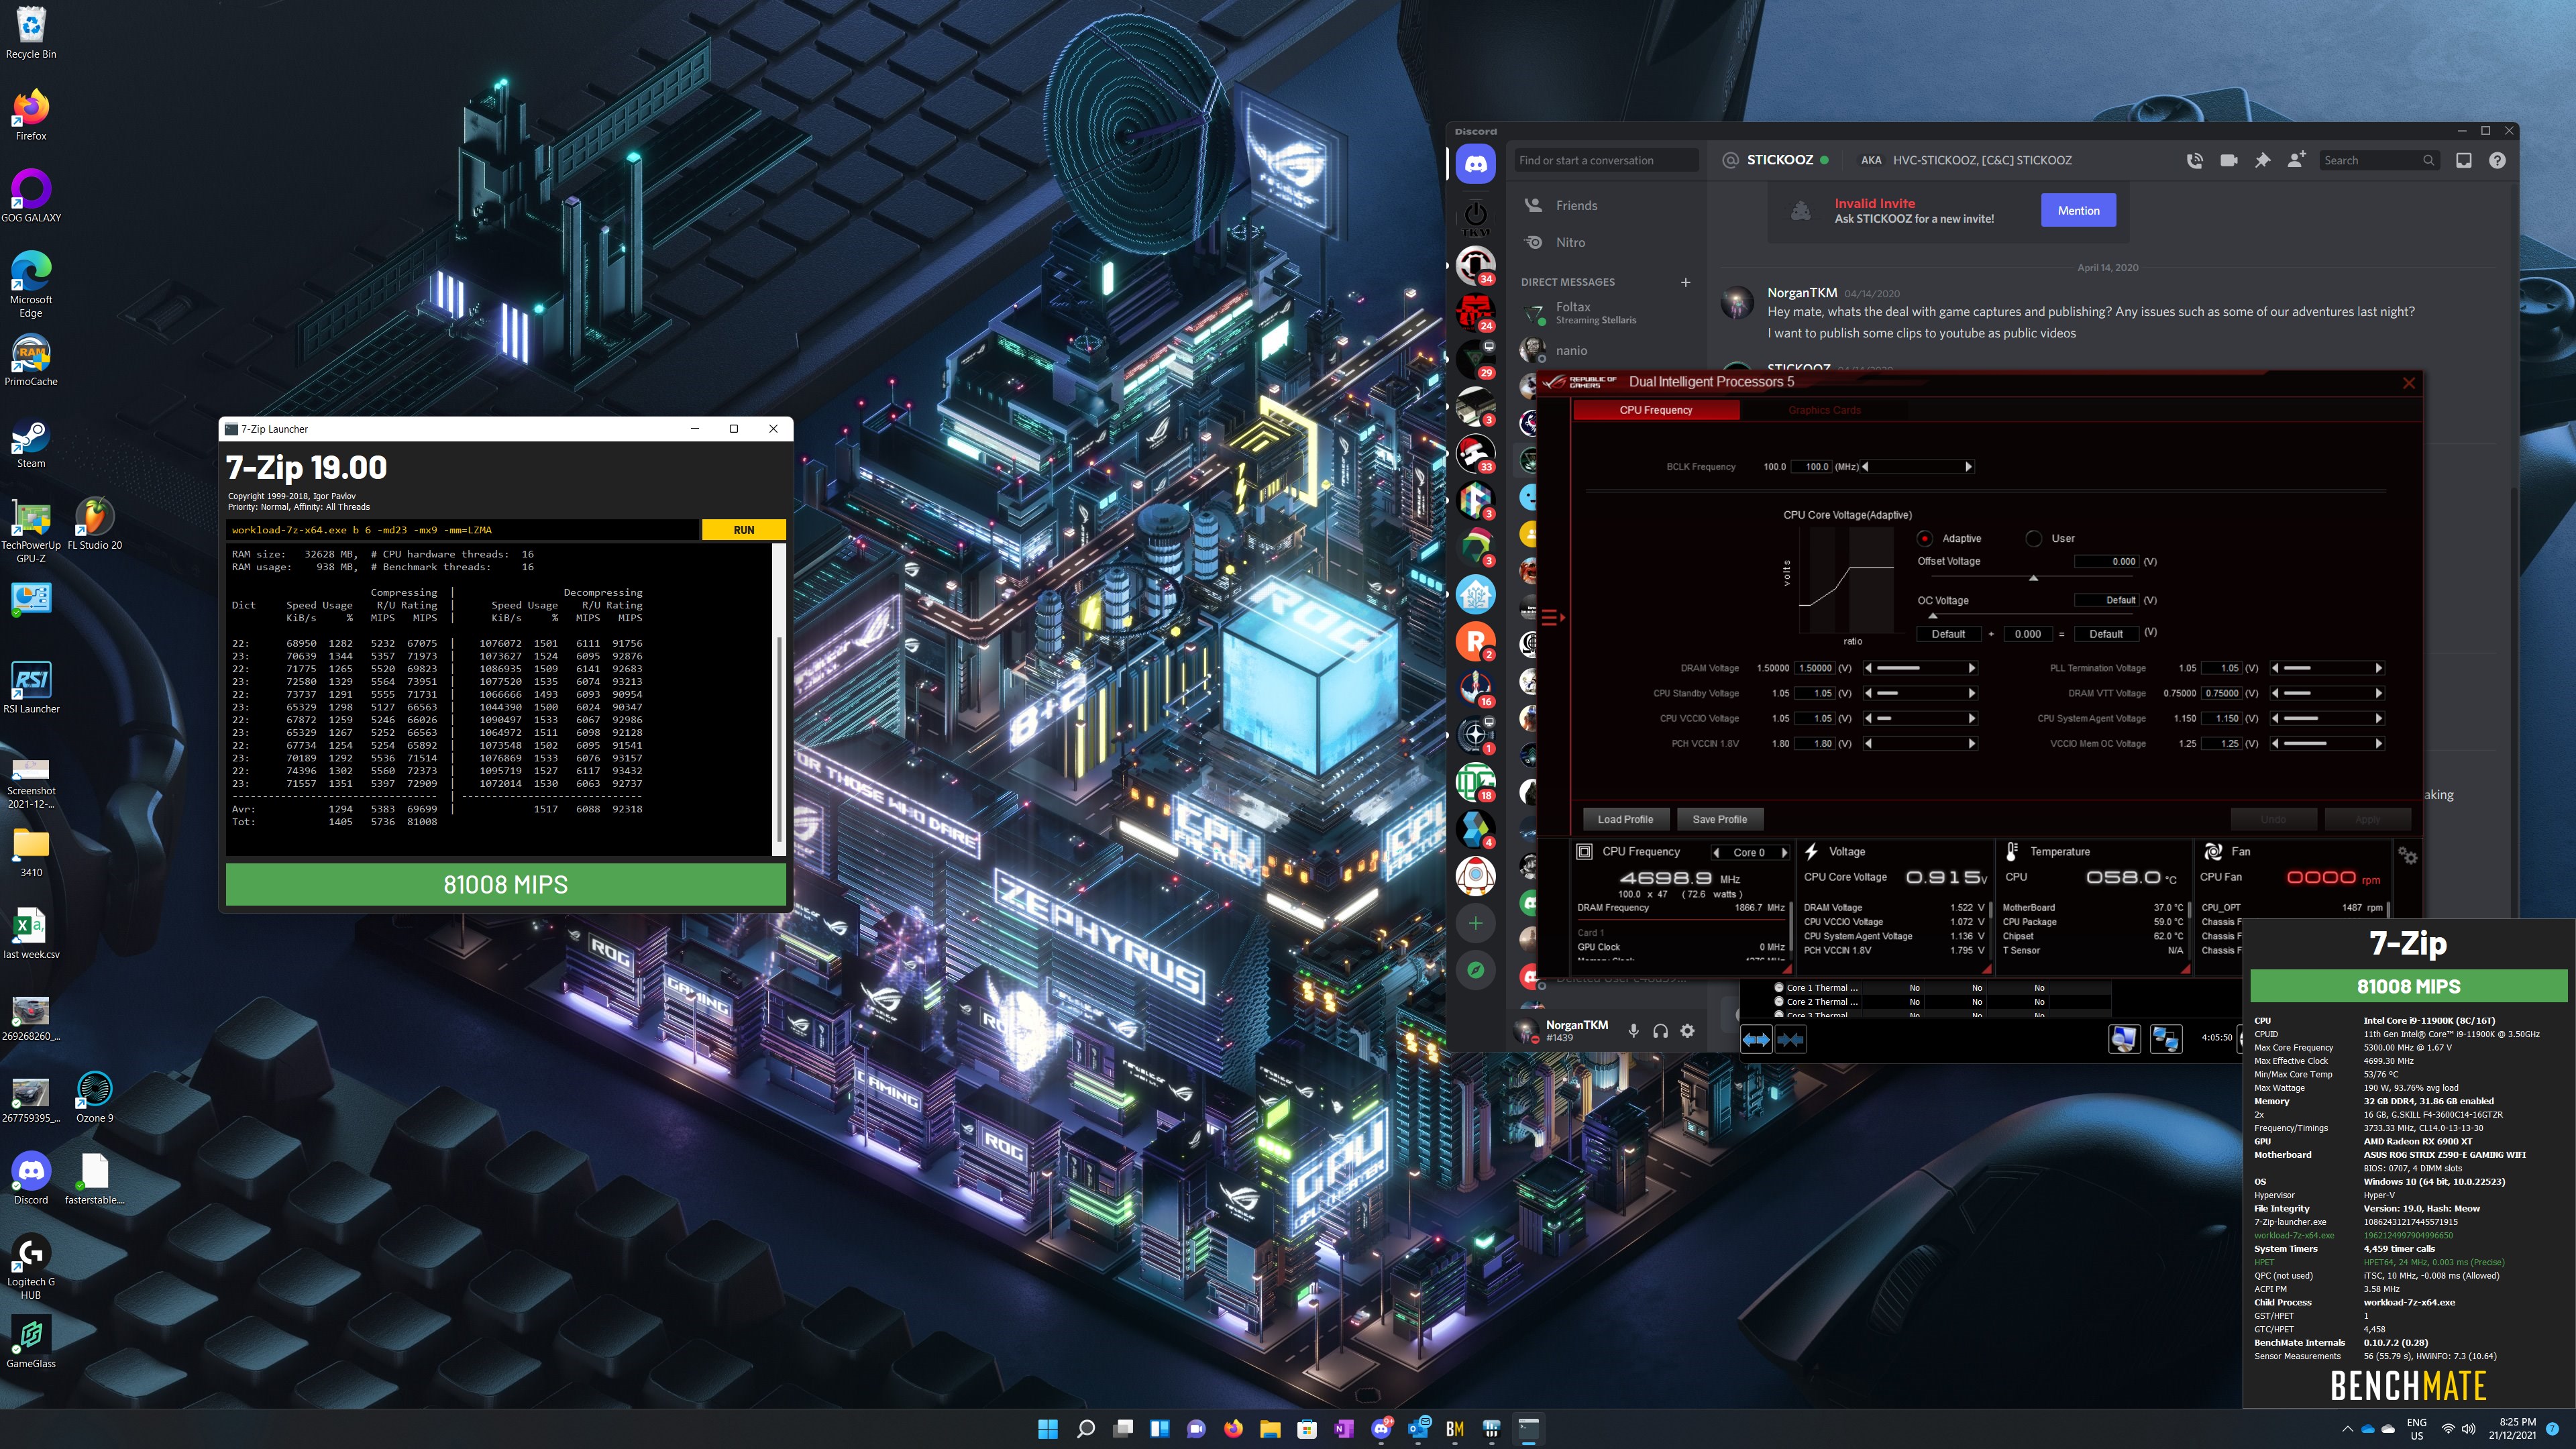Expand side panel with red arrow in DIP5
Image resolution: width=2576 pixels, height=1449 pixels.
[1553, 617]
